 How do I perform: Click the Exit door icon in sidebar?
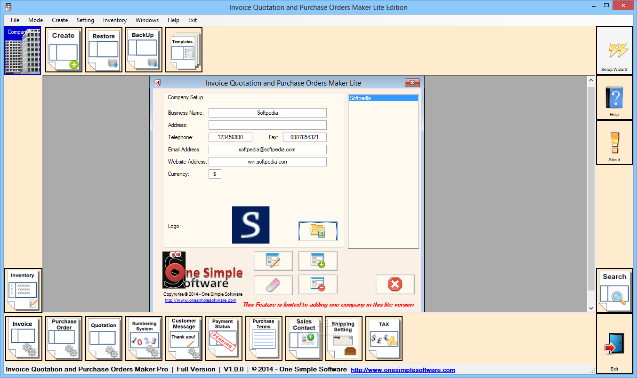(x=614, y=344)
